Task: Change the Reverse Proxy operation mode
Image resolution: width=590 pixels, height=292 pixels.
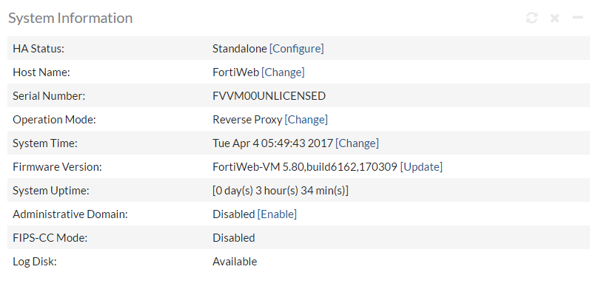Action: [x=306, y=120]
